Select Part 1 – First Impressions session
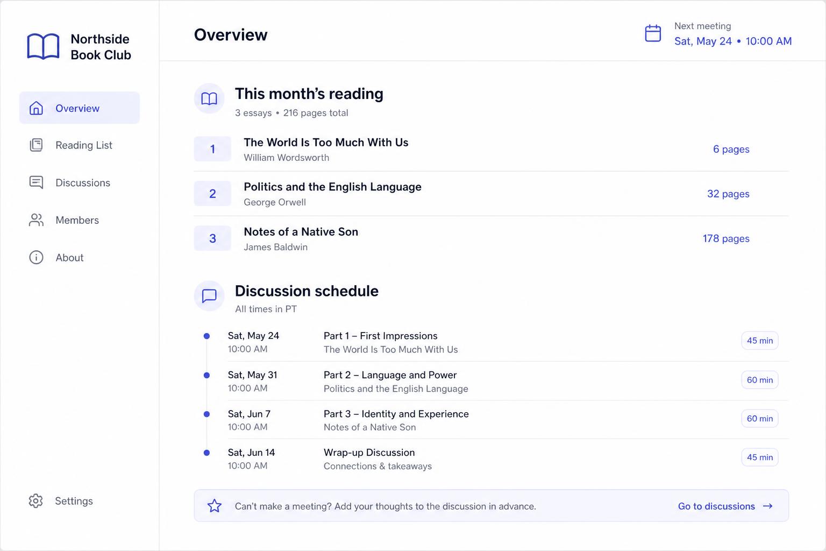The width and height of the screenshot is (826, 551). click(x=380, y=336)
